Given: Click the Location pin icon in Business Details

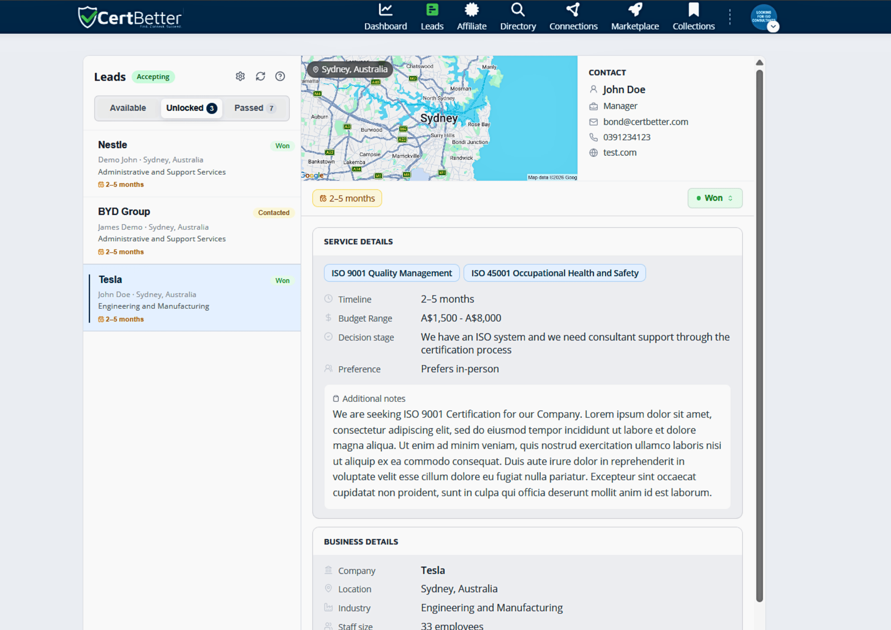Looking at the screenshot, I should [x=328, y=589].
